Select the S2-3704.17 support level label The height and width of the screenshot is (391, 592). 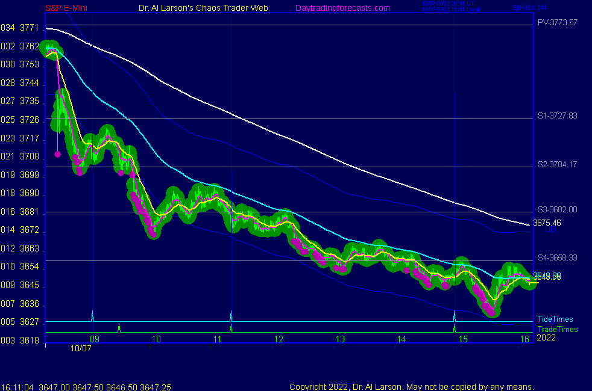point(557,164)
